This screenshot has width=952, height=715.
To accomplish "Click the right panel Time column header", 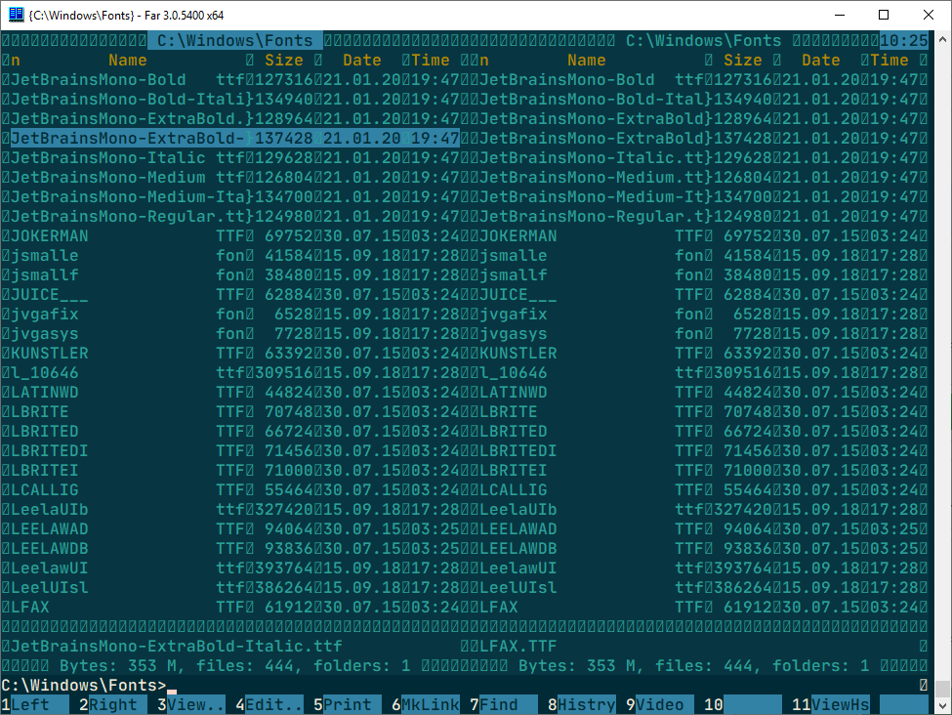I will [x=889, y=61].
